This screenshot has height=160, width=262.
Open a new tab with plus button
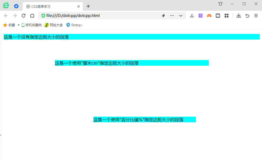[88, 6]
